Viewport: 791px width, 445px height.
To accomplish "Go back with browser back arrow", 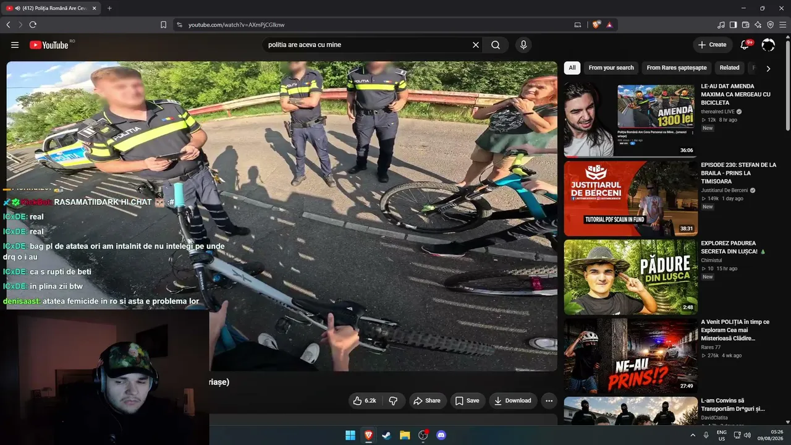I will (8, 25).
